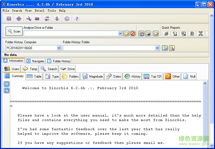Select the Drive tab
The image size is (215, 149).
tap(67, 69)
